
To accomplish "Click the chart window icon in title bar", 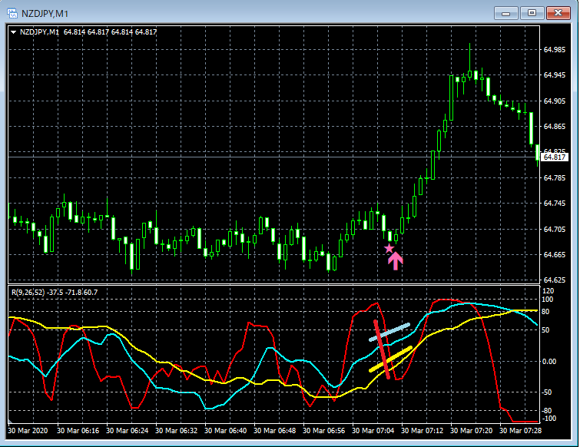I will click(13, 12).
